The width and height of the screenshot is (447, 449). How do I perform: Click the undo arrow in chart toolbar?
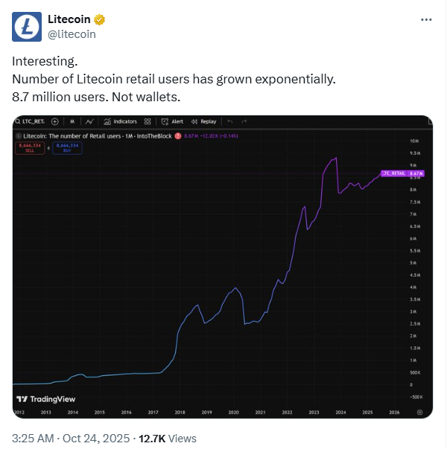click(229, 121)
